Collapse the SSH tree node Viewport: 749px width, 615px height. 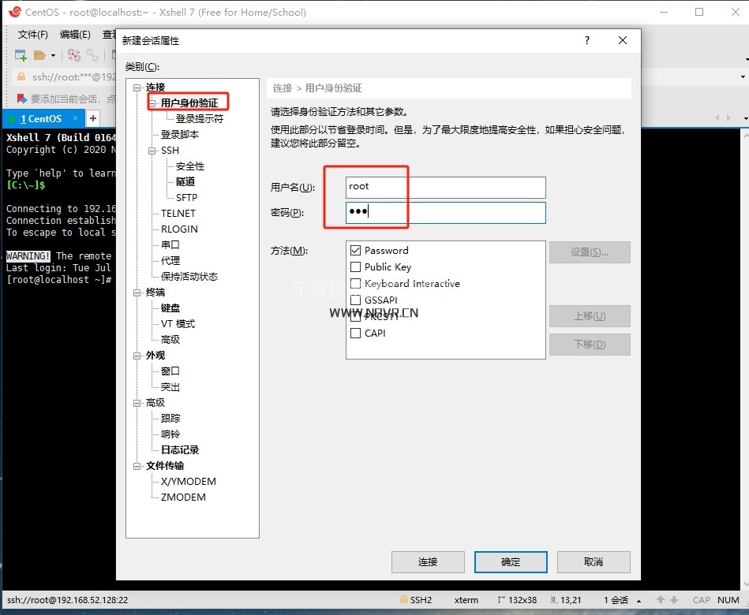tap(153, 151)
